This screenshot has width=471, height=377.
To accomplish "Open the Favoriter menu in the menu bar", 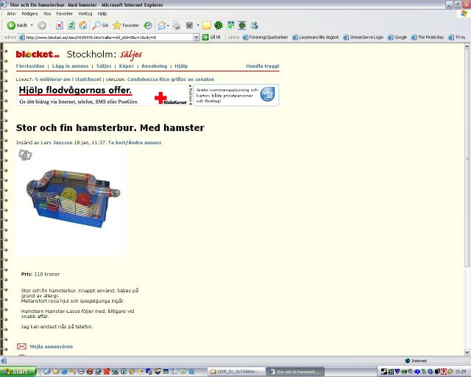I will click(64, 14).
